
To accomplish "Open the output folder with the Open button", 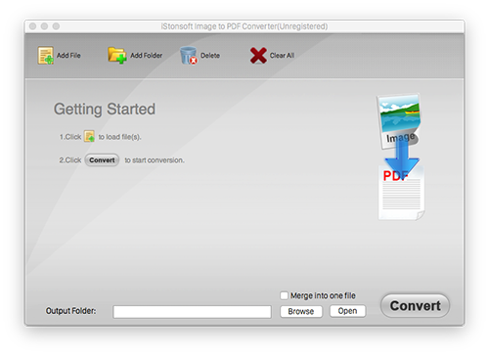I will point(347,311).
